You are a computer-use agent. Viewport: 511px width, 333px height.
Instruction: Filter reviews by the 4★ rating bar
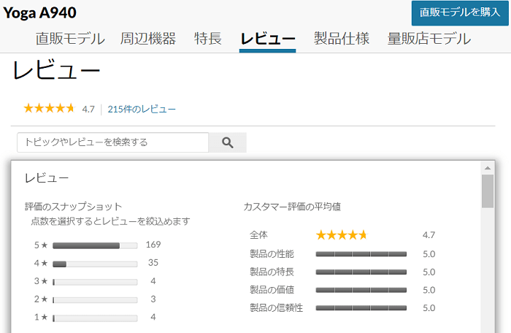coord(95,264)
